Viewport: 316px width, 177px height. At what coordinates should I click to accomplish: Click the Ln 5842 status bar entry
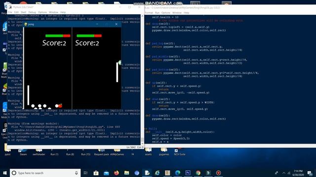click(x=131, y=147)
